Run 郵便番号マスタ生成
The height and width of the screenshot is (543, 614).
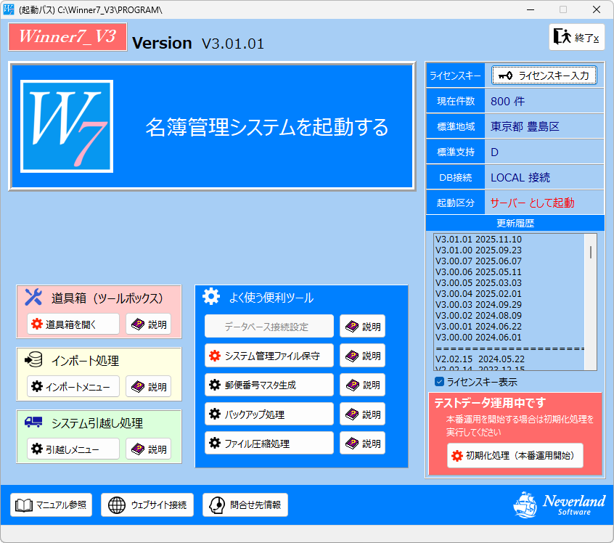pos(269,385)
